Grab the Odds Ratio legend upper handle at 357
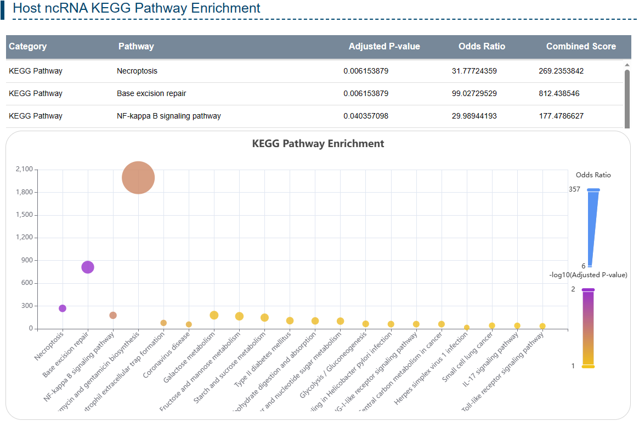This screenshot has width=639, height=421. click(x=593, y=190)
